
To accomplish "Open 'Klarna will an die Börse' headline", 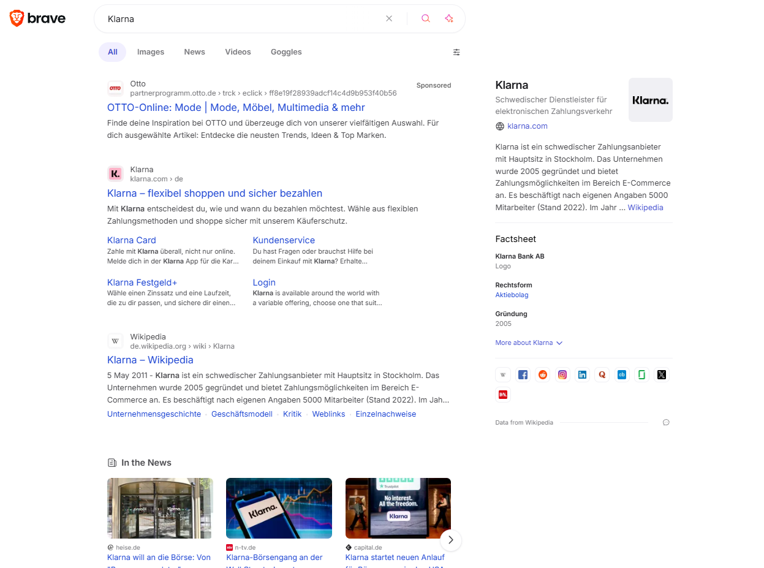I will point(159,558).
